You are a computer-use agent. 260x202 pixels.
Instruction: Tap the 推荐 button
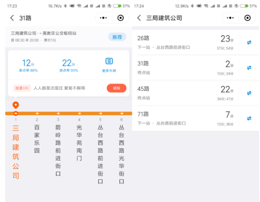point(117,37)
